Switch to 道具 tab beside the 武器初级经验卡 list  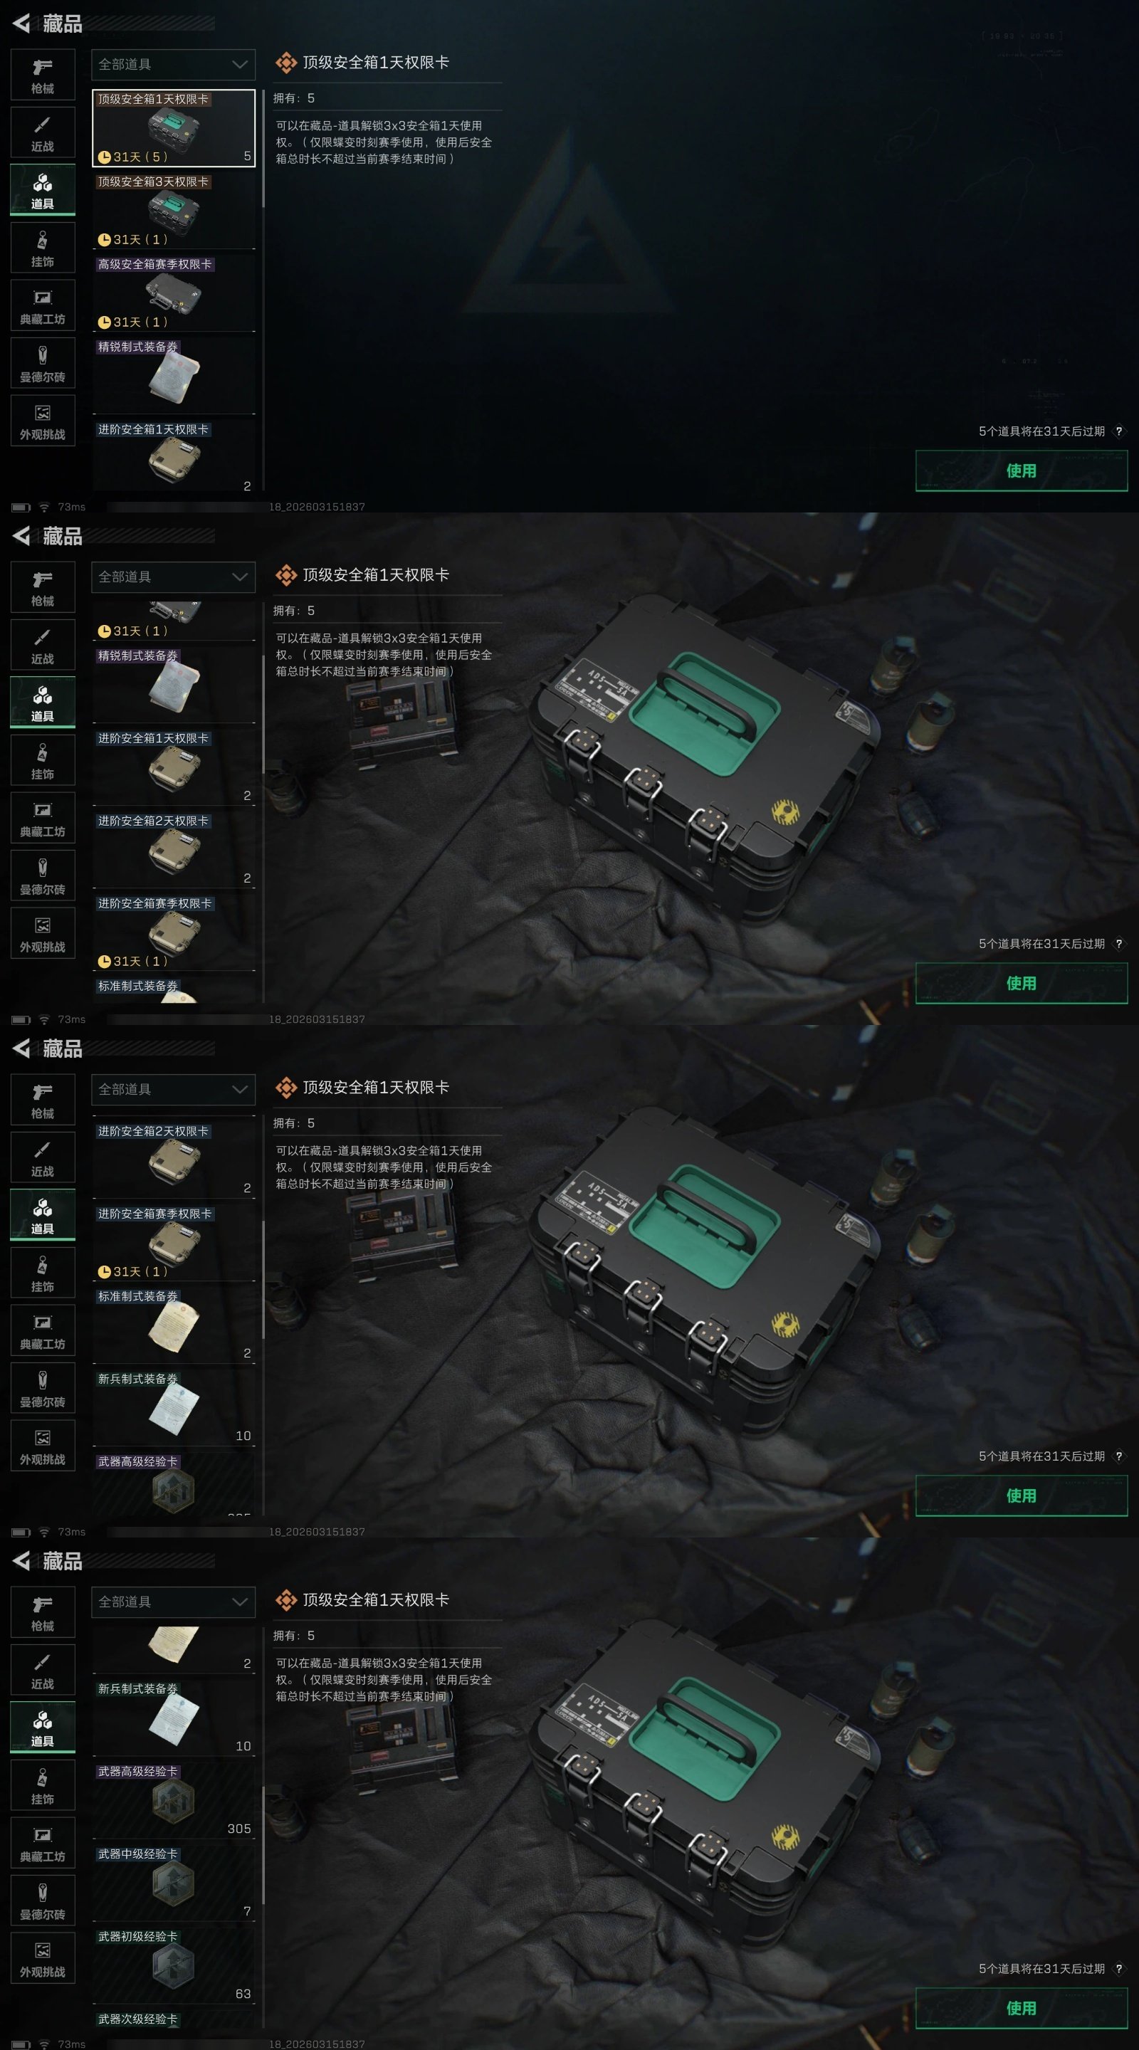tap(43, 1728)
